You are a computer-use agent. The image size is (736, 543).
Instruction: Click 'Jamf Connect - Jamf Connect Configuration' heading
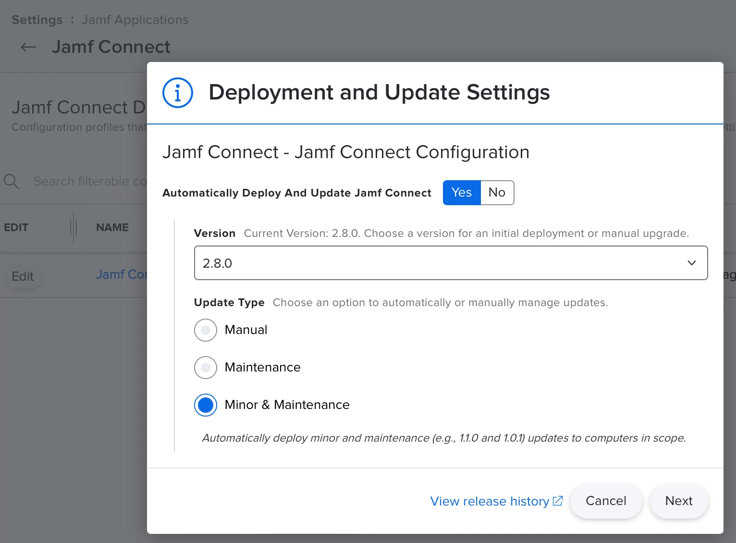click(346, 152)
